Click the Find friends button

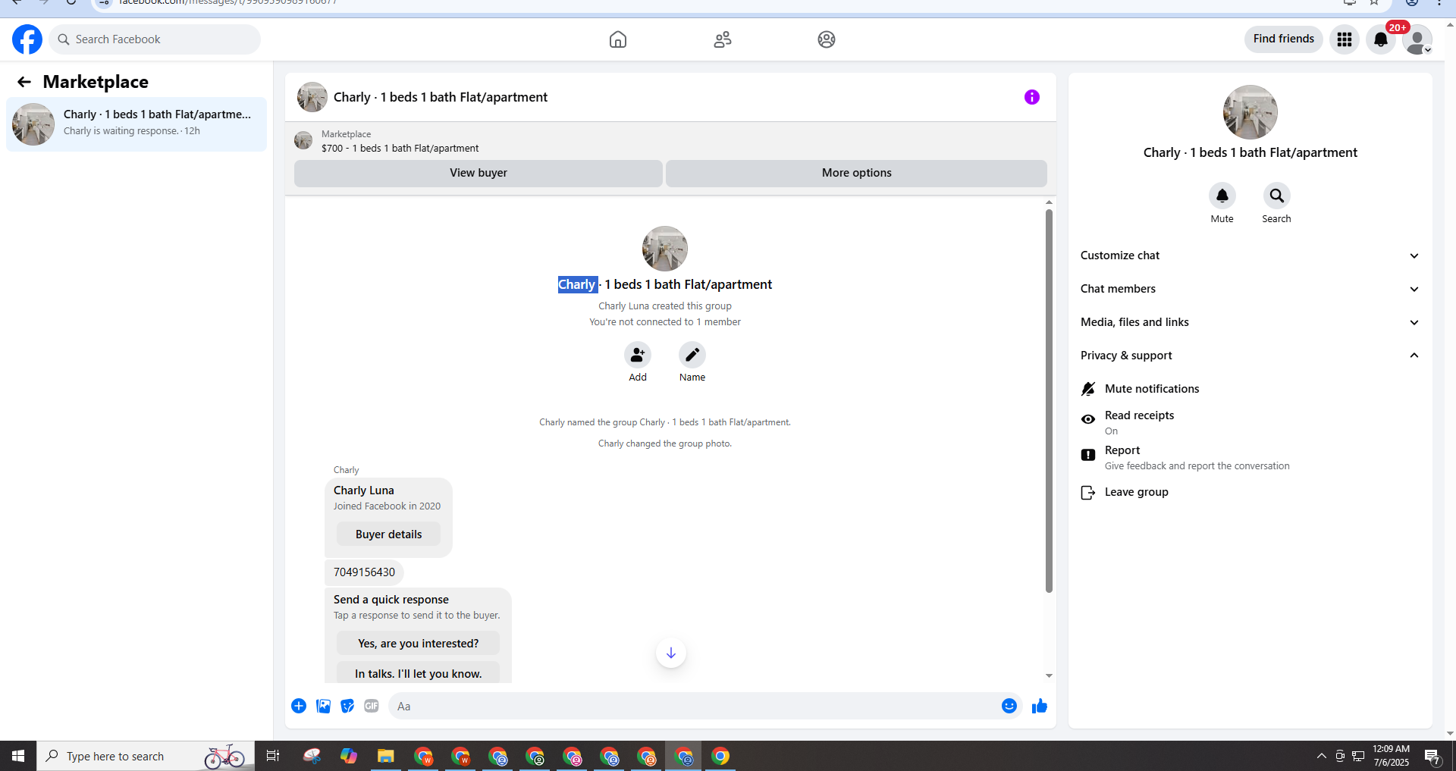(x=1284, y=39)
